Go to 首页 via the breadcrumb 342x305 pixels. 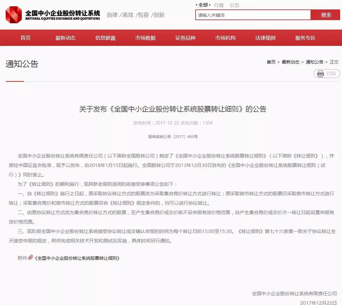point(271,62)
